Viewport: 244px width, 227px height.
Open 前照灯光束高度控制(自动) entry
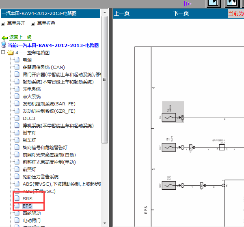coord(49,155)
